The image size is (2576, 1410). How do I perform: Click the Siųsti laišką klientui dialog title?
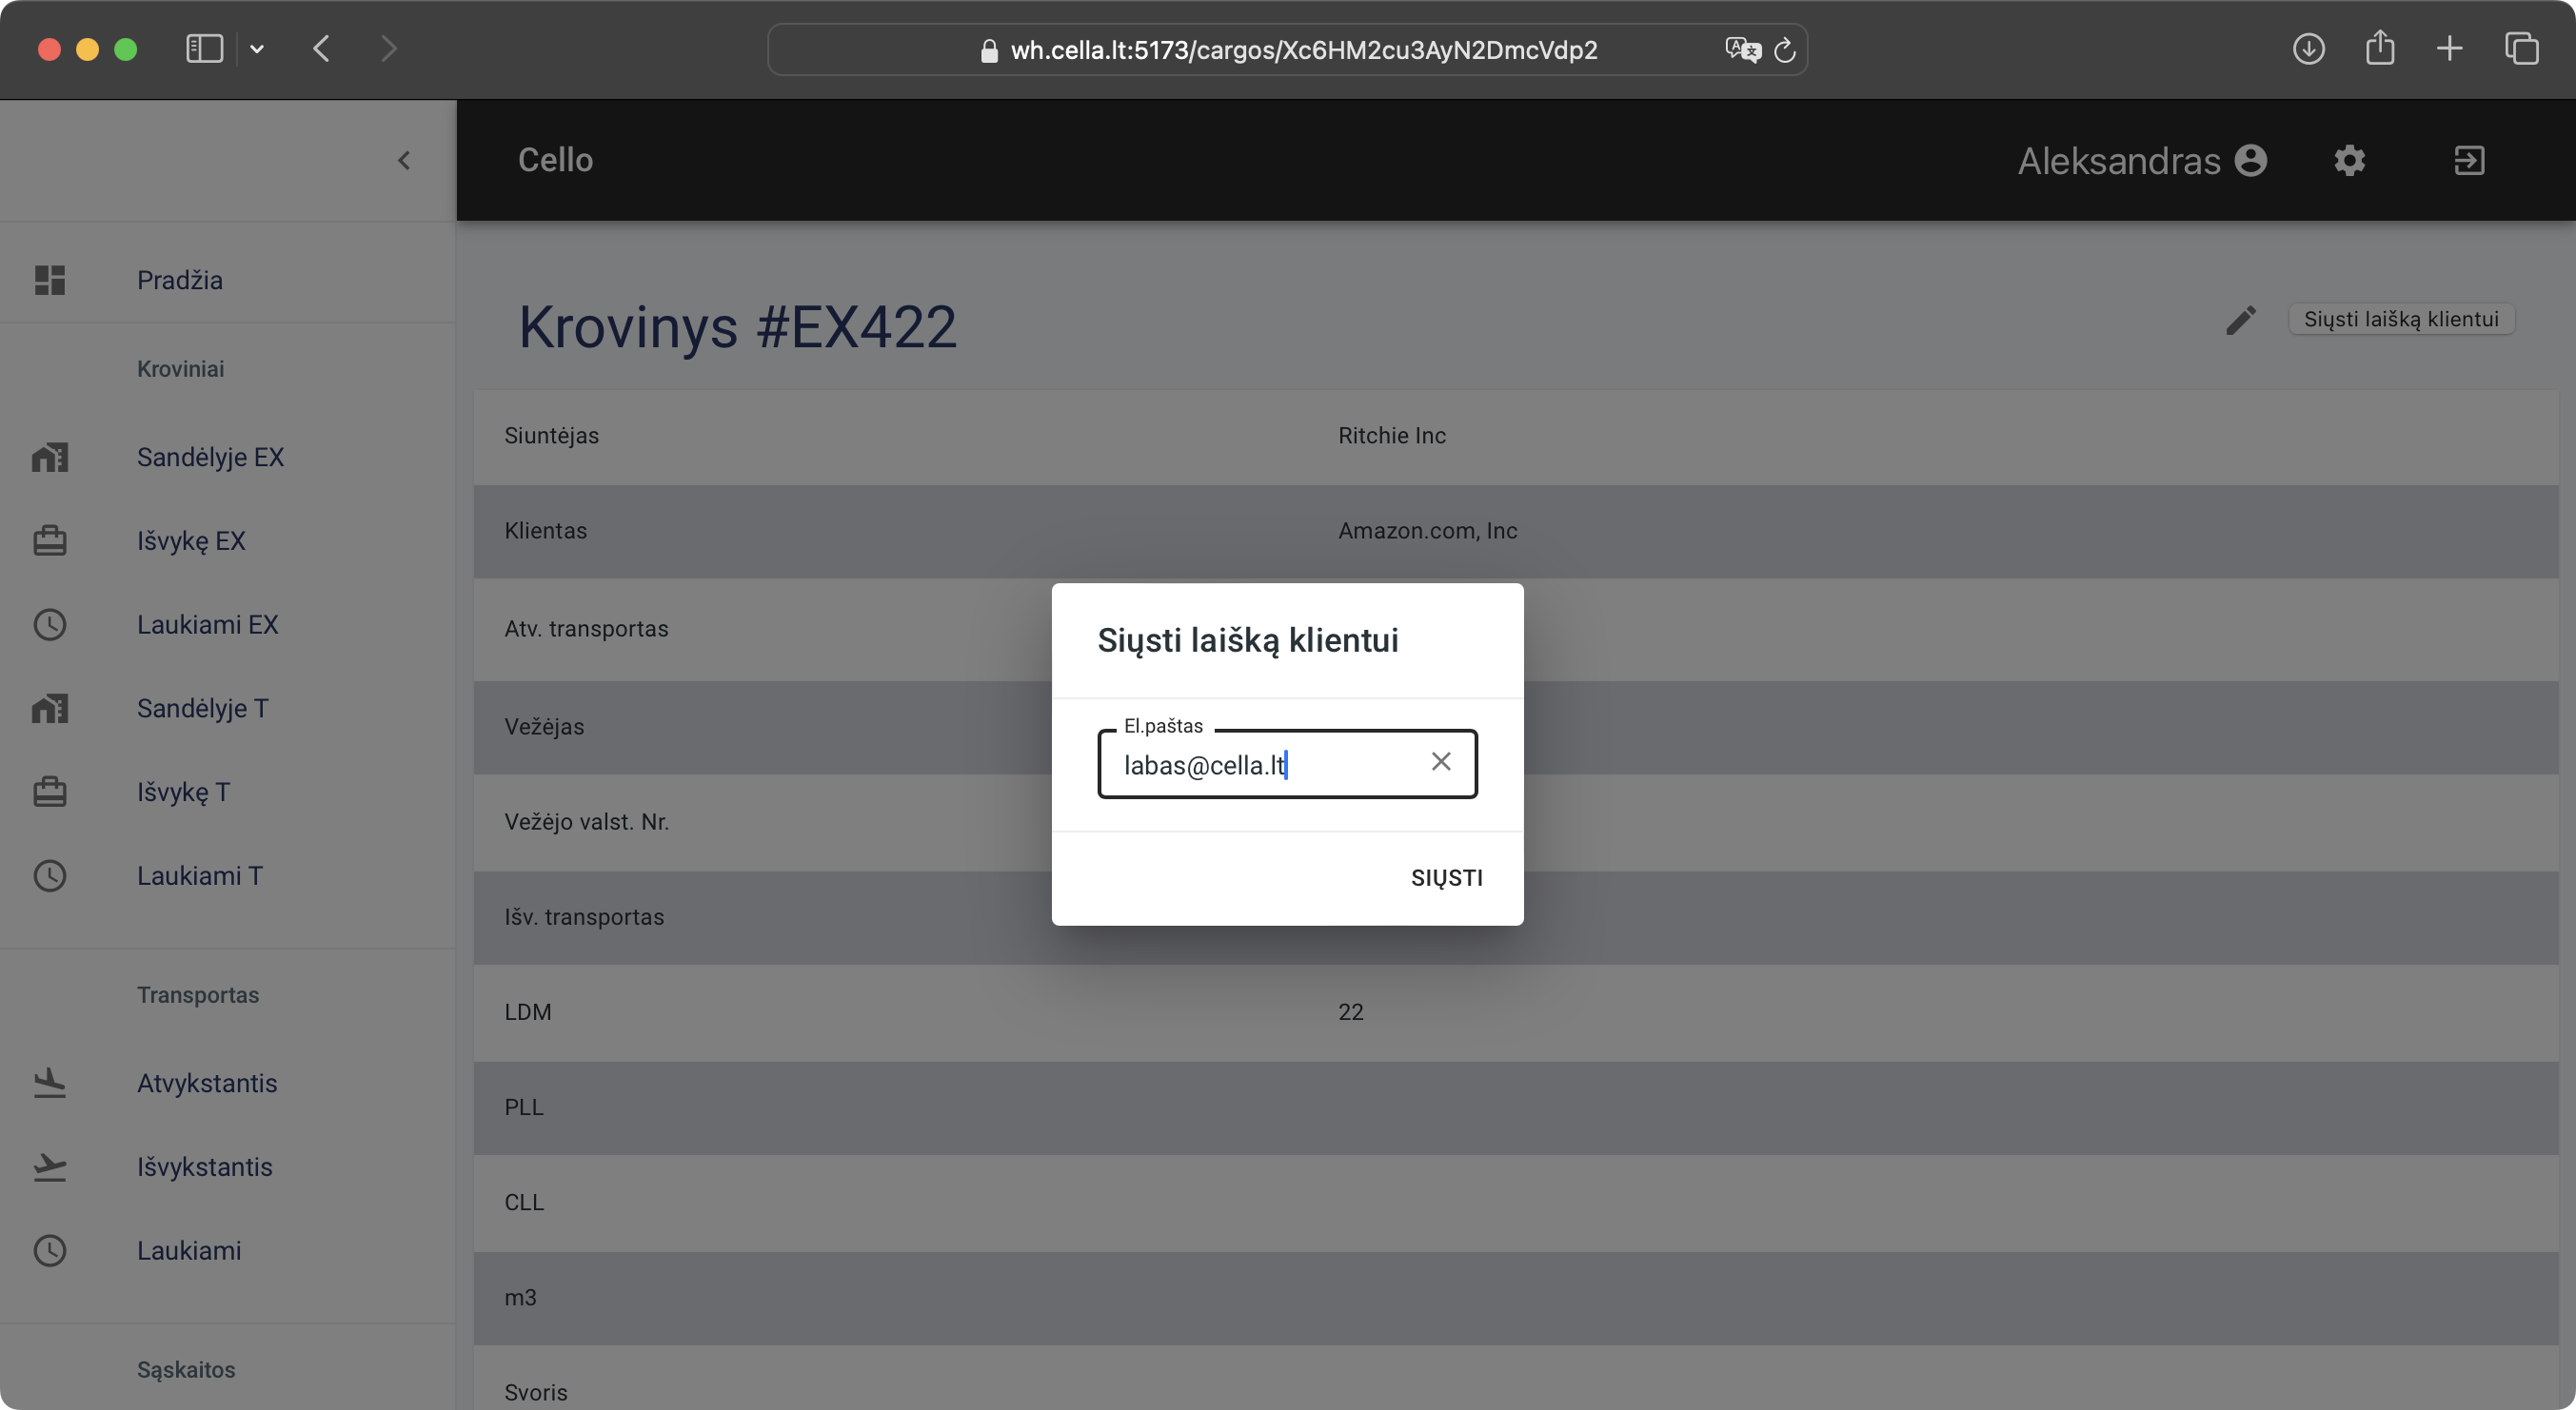pyautogui.click(x=1248, y=640)
